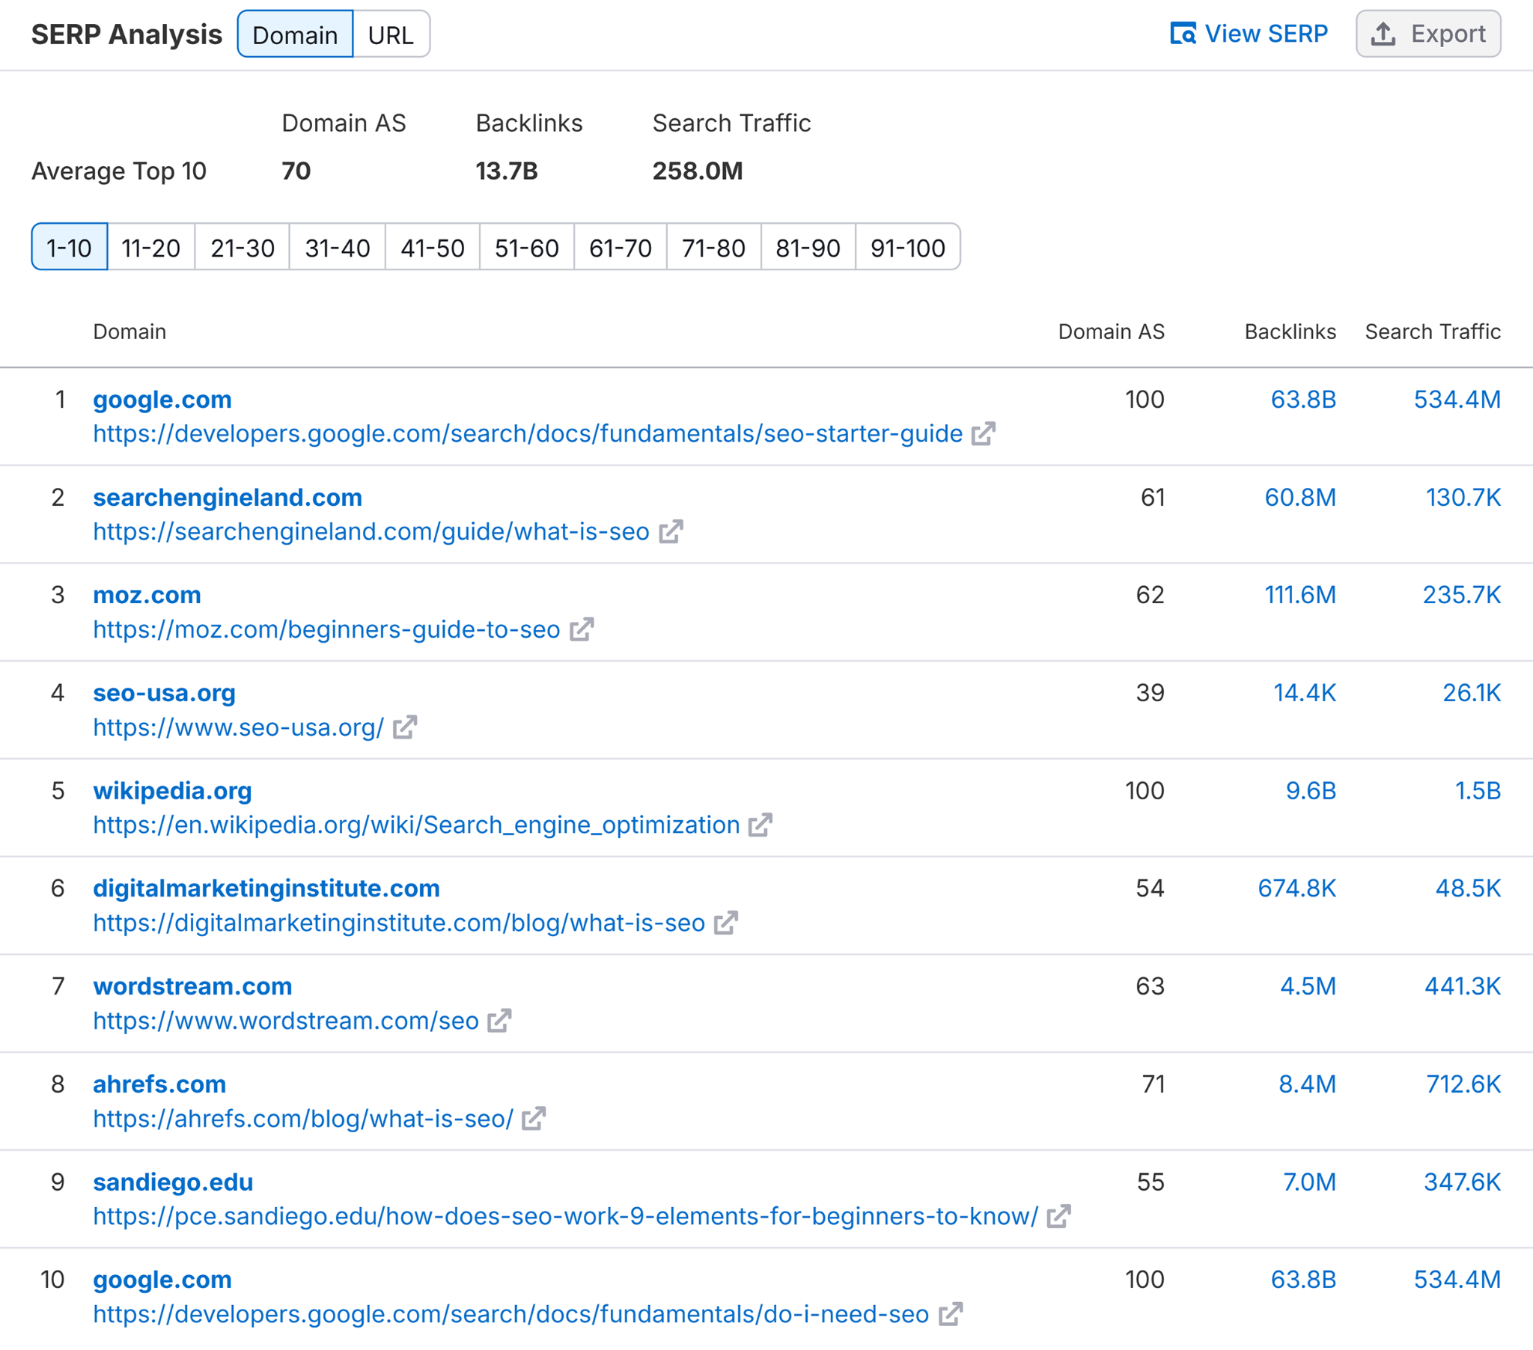Image resolution: width=1533 pixels, height=1350 pixels.
Task: Click the View SERP magnifier icon
Action: coord(1183,34)
